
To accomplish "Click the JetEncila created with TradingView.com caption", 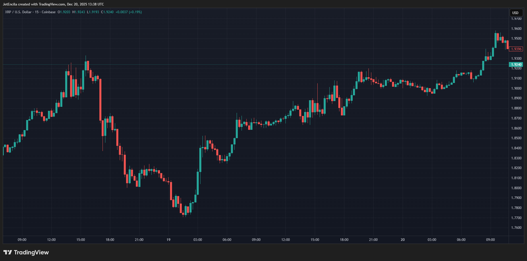I will (x=53, y=4).
